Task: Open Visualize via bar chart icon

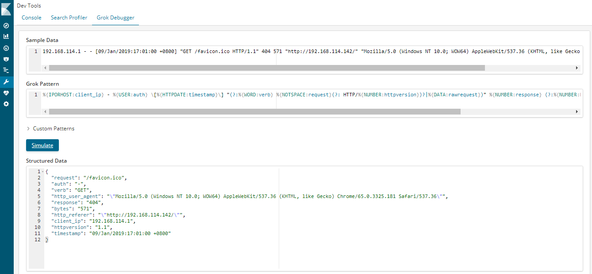Action: (x=6, y=36)
